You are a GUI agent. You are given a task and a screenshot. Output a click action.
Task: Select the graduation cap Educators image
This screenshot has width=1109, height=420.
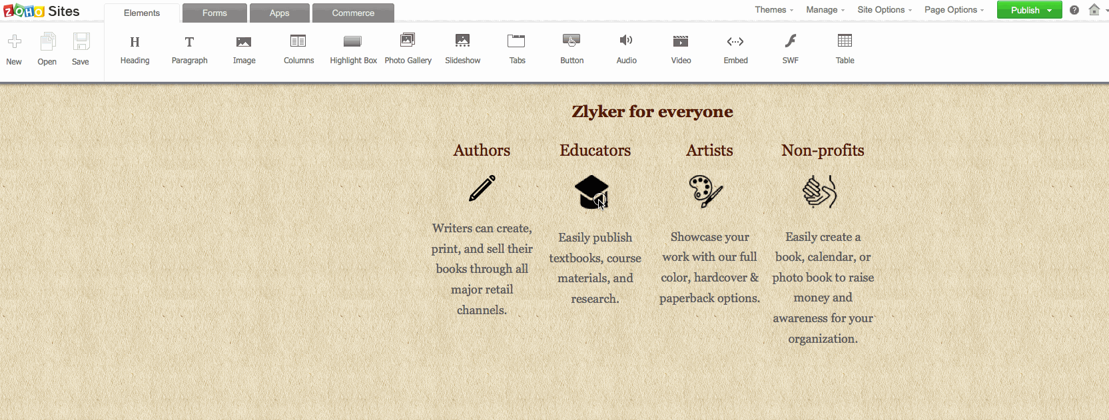pos(591,192)
